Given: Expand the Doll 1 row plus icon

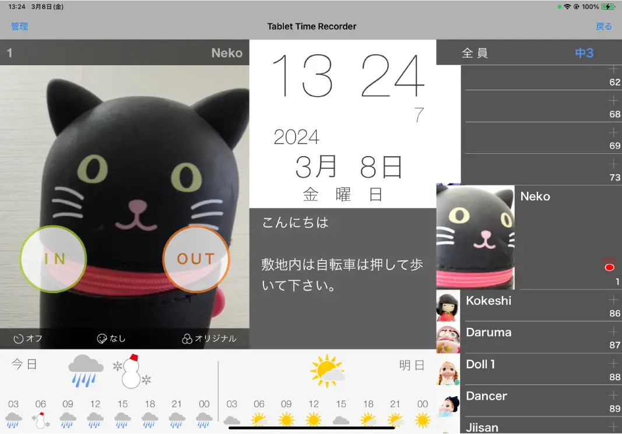Looking at the screenshot, I should (x=613, y=364).
